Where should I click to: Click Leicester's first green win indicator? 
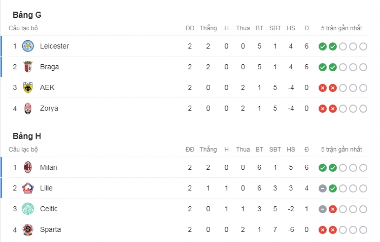point(322,46)
